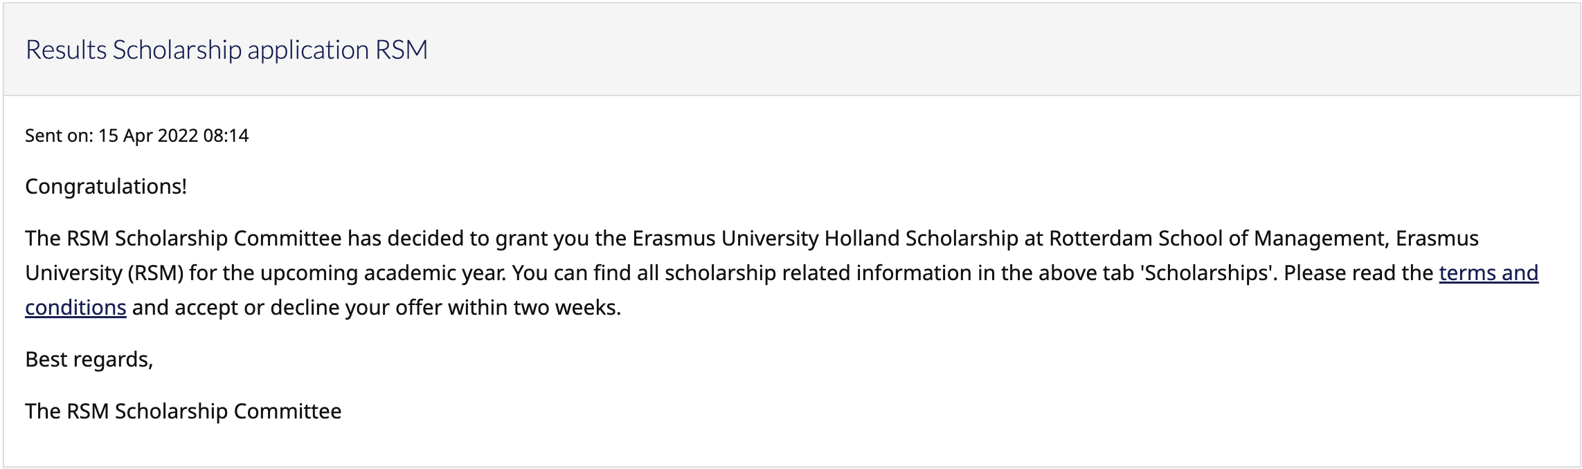The height and width of the screenshot is (469, 1582).
Task: Click the closing 'The RSM Scholarship Committee' signature
Action: click(183, 412)
